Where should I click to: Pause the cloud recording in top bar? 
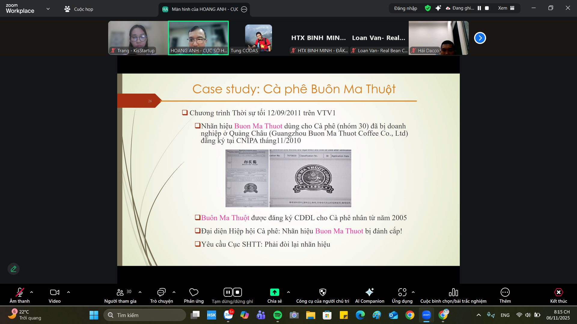(x=479, y=8)
